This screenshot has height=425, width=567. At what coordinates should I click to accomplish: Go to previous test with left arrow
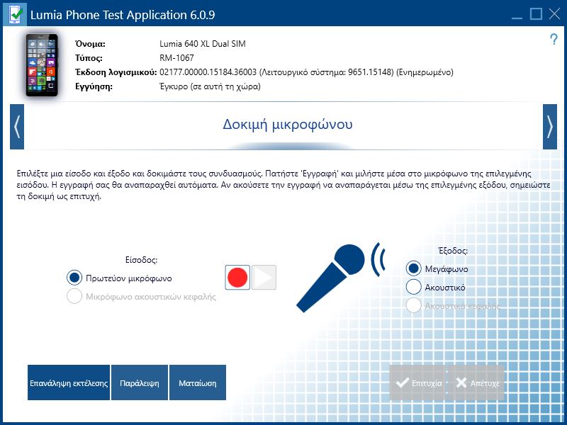(x=17, y=127)
